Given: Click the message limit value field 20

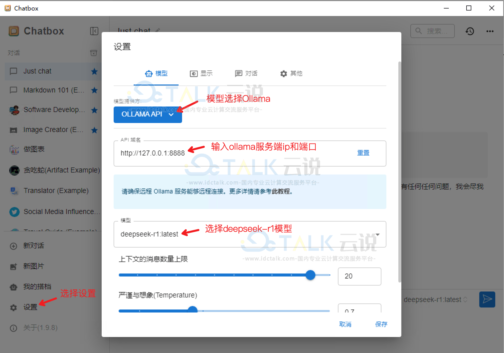Looking at the screenshot, I should click(x=359, y=276).
